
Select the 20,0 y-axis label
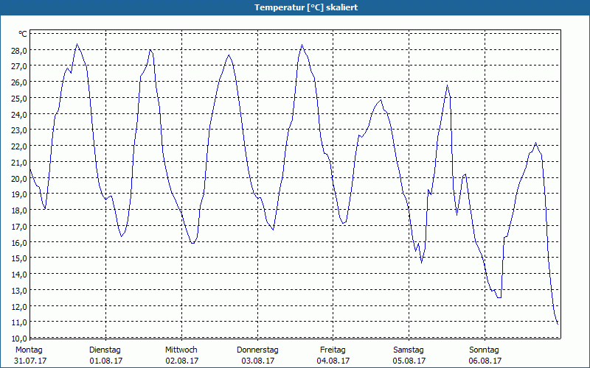pos(19,178)
